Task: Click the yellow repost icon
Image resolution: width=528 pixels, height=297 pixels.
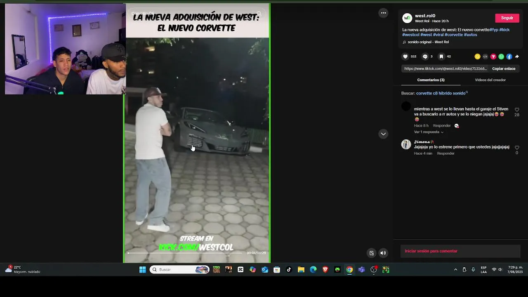Action: [x=477, y=57]
